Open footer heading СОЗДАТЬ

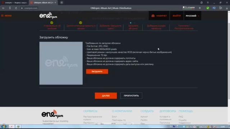(147, 111)
